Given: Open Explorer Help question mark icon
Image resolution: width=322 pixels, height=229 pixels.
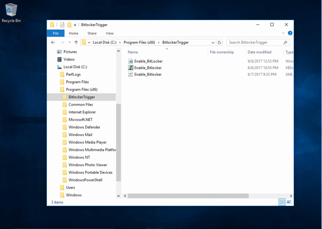Looking at the screenshot, I should click(290, 33).
